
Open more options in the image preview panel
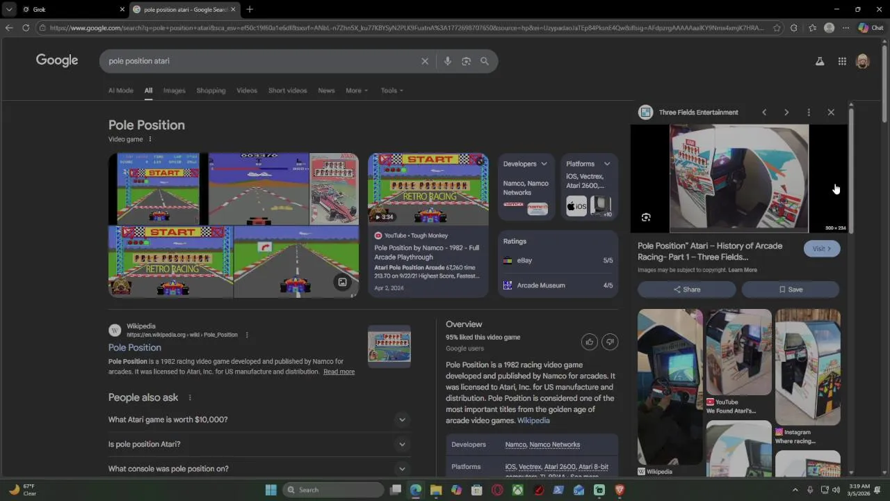(x=809, y=112)
